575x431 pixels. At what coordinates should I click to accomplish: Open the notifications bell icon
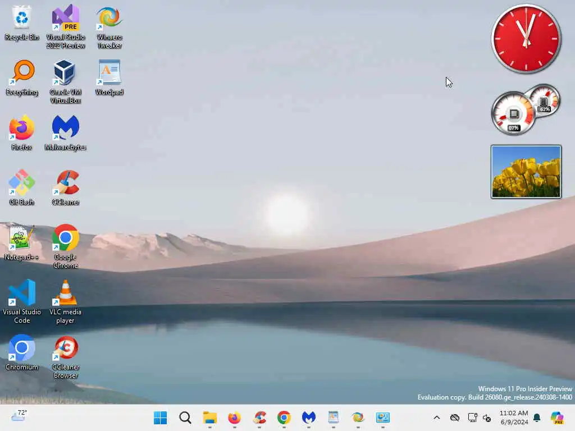point(537,418)
